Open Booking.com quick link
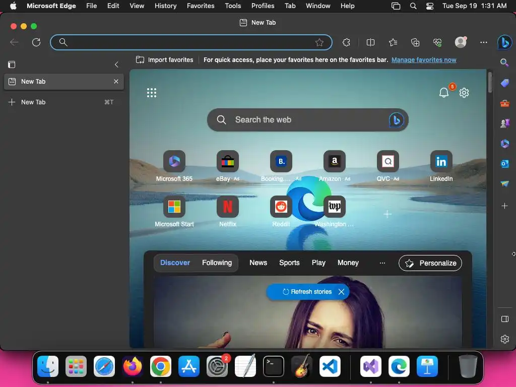 click(281, 166)
